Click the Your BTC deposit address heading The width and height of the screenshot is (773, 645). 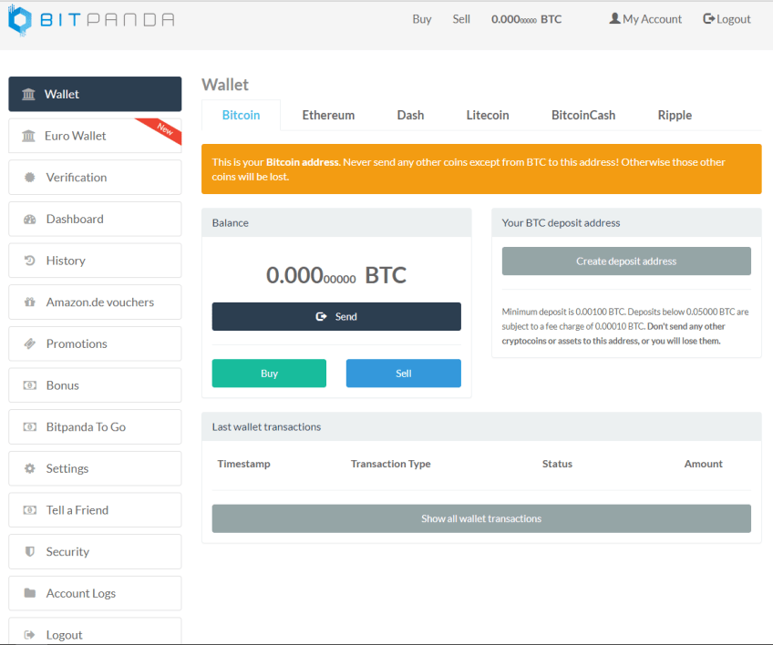coord(561,222)
